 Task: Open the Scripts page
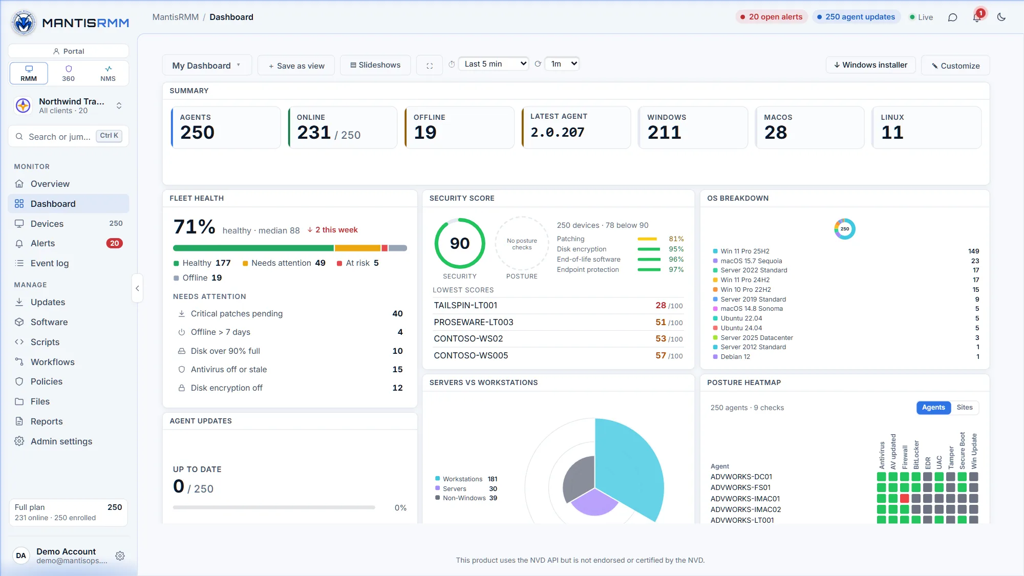(x=69, y=342)
